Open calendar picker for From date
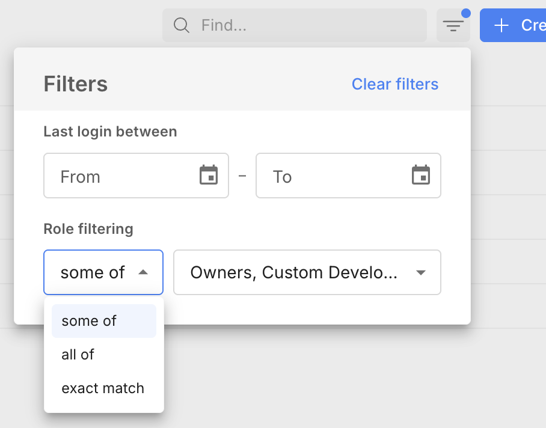This screenshot has width=546, height=428. tap(208, 175)
